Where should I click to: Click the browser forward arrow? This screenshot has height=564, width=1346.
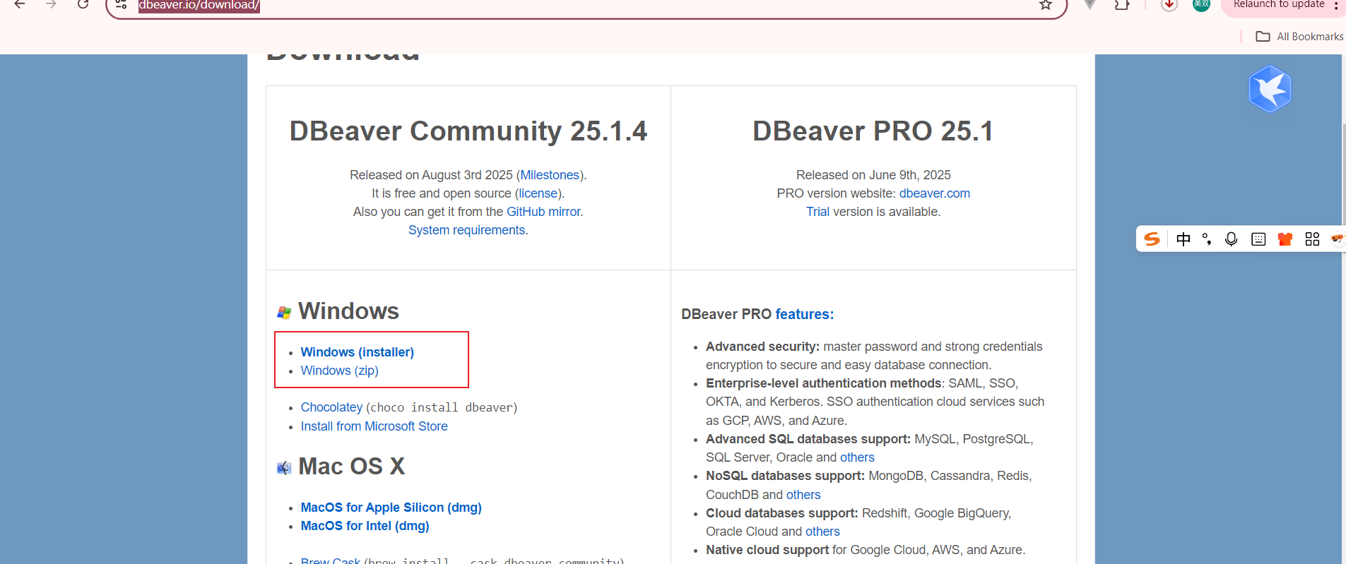[51, 4]
